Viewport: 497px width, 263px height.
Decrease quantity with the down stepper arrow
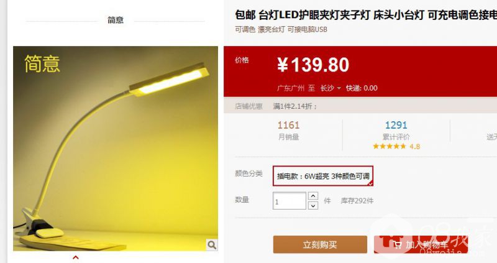pyautogui.click(x=313, y=206)
